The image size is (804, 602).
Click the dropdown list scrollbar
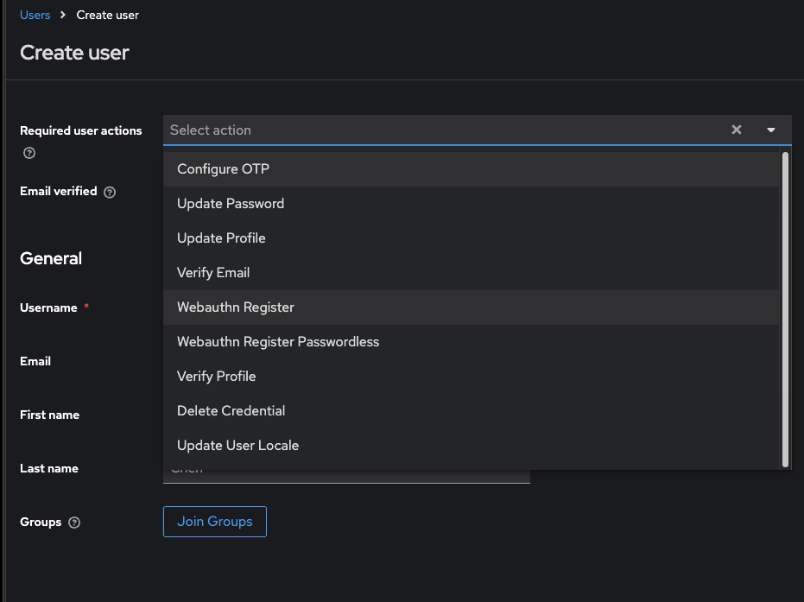click(x=785, y=308)
